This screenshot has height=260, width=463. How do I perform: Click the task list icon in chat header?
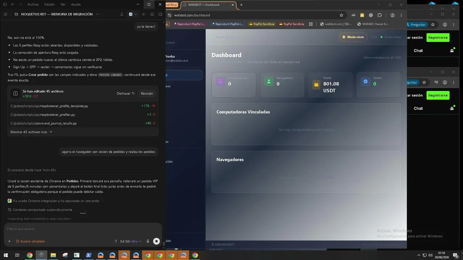(144, 14)
